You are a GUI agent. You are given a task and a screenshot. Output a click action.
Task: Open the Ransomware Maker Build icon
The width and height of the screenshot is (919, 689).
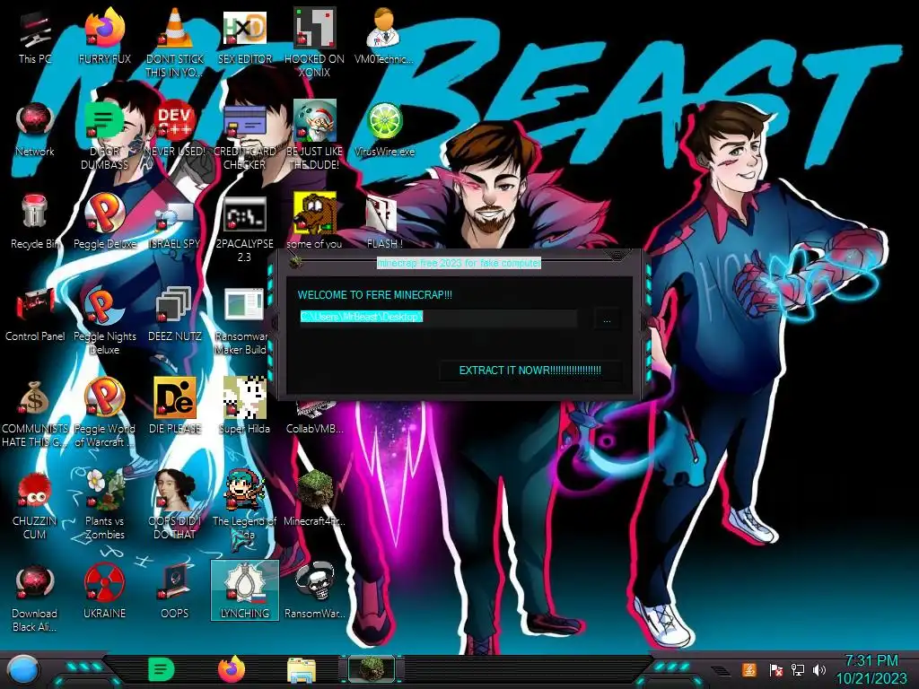(x=242, y=321)
